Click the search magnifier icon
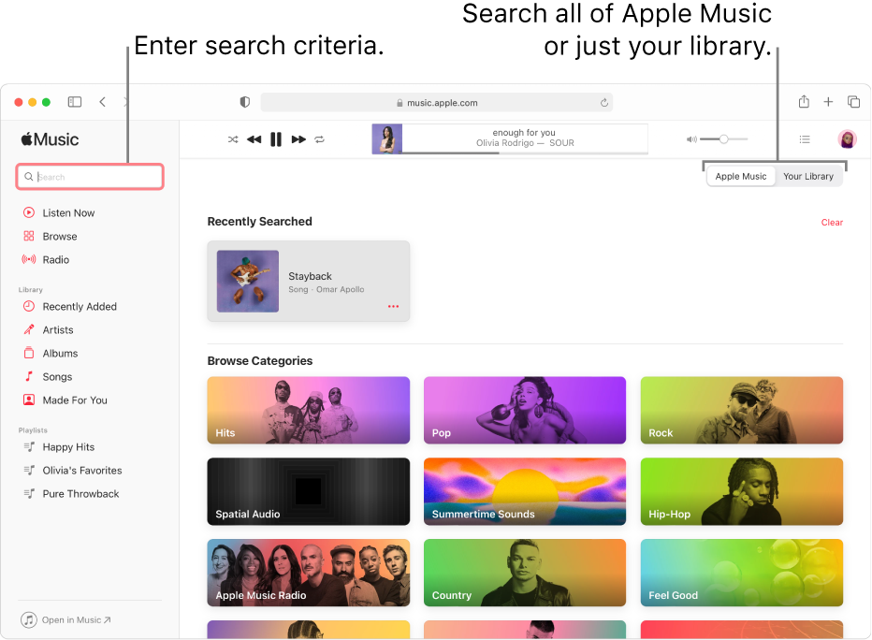The height and width of the screenshot is (640, 872). tap(28, 177)
